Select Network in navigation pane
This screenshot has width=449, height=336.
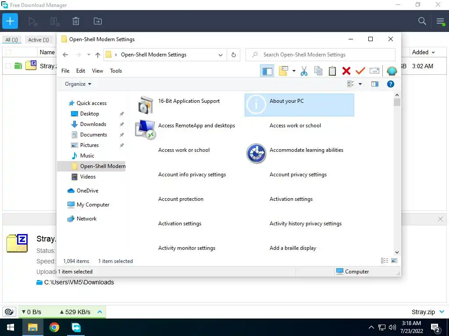[86, 219]
